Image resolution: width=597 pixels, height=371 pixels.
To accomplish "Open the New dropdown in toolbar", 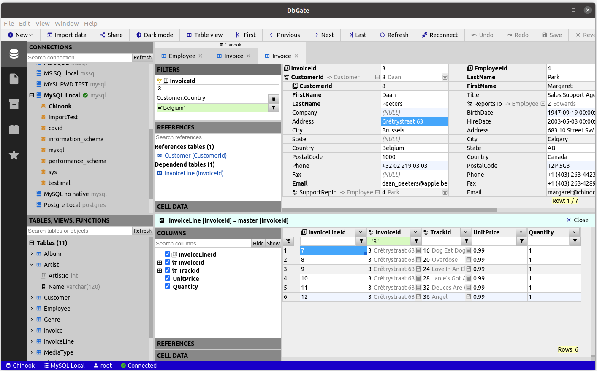I will point(20,35).
